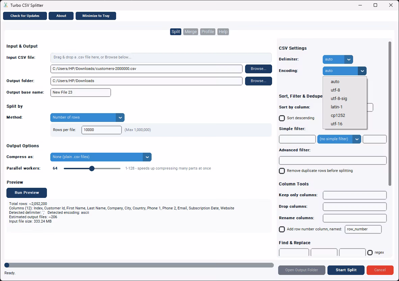Switch to the Merge tab
This screenshot has height=281, width=399.
point(191,31)
